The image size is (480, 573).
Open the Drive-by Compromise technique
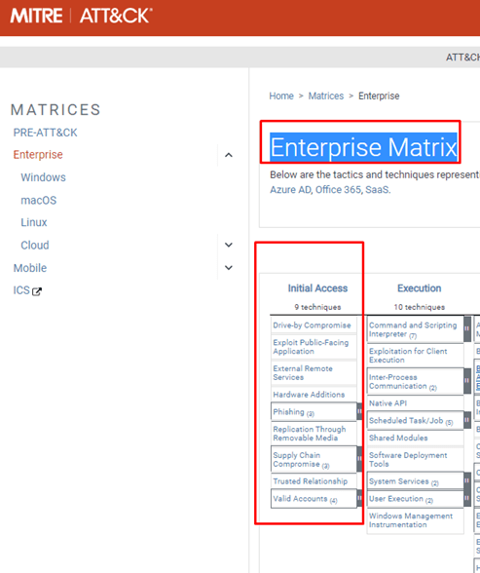click(x=312, y=325)
